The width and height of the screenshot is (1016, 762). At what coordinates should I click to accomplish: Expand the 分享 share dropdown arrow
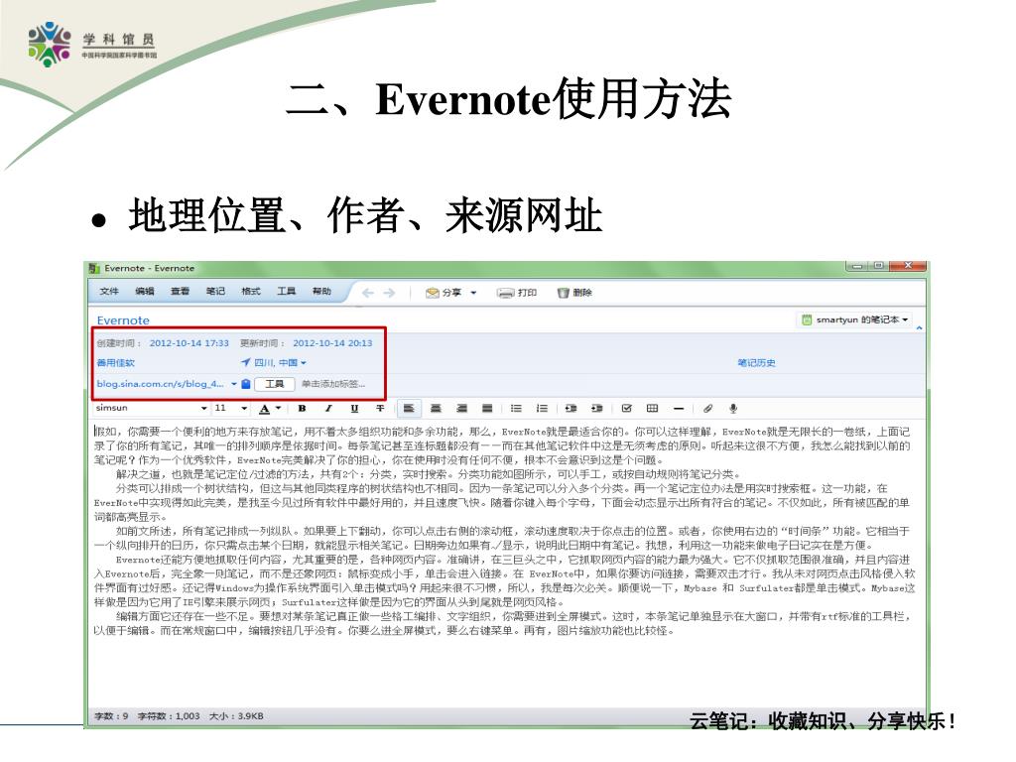coord(473,293)
